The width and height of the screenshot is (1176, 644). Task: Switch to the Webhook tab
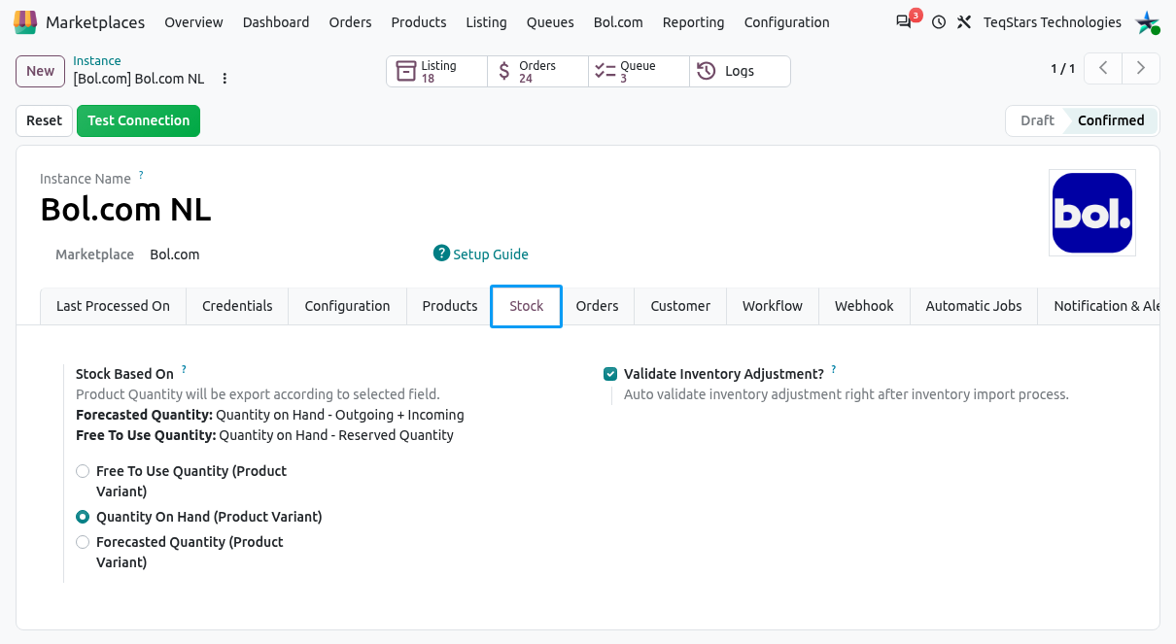coord(864,306)
